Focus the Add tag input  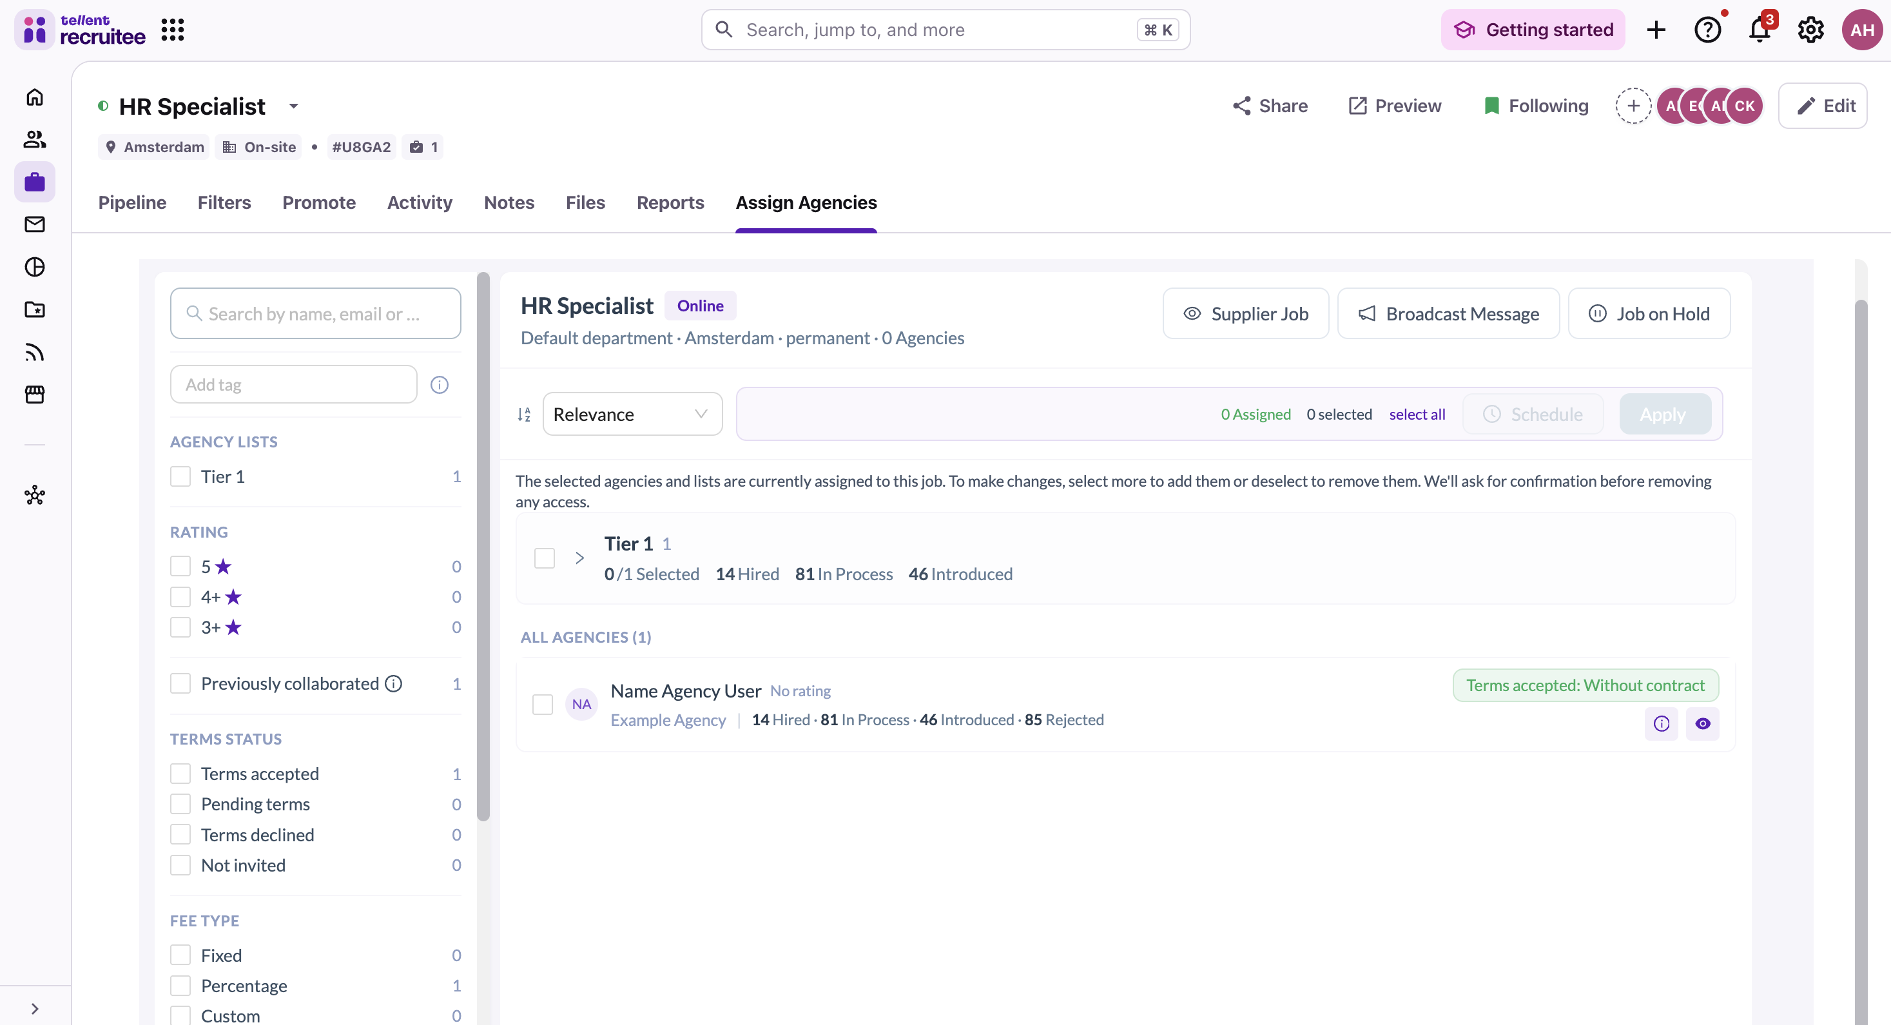click(x=294, y=385)
